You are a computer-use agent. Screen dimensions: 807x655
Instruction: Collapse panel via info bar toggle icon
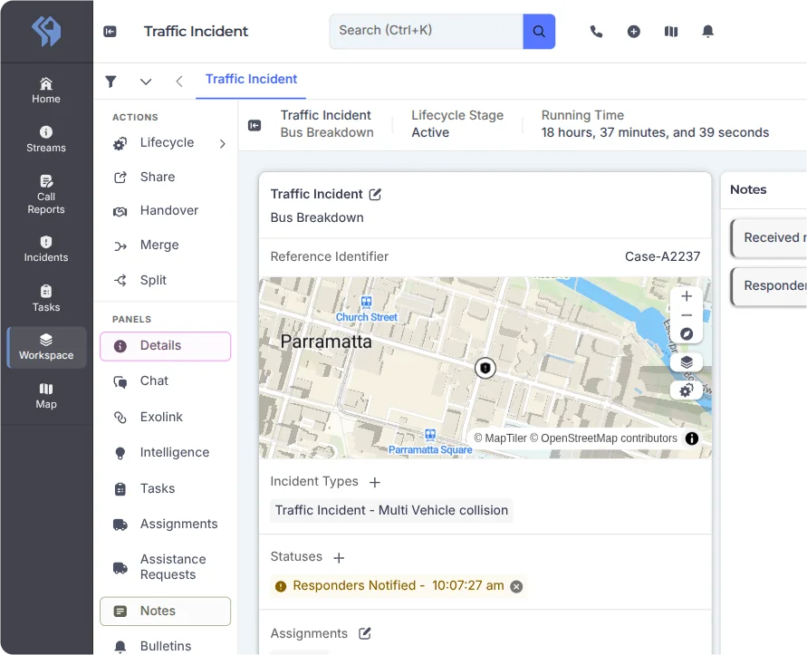pyautogui.click(x=255, y=125)
